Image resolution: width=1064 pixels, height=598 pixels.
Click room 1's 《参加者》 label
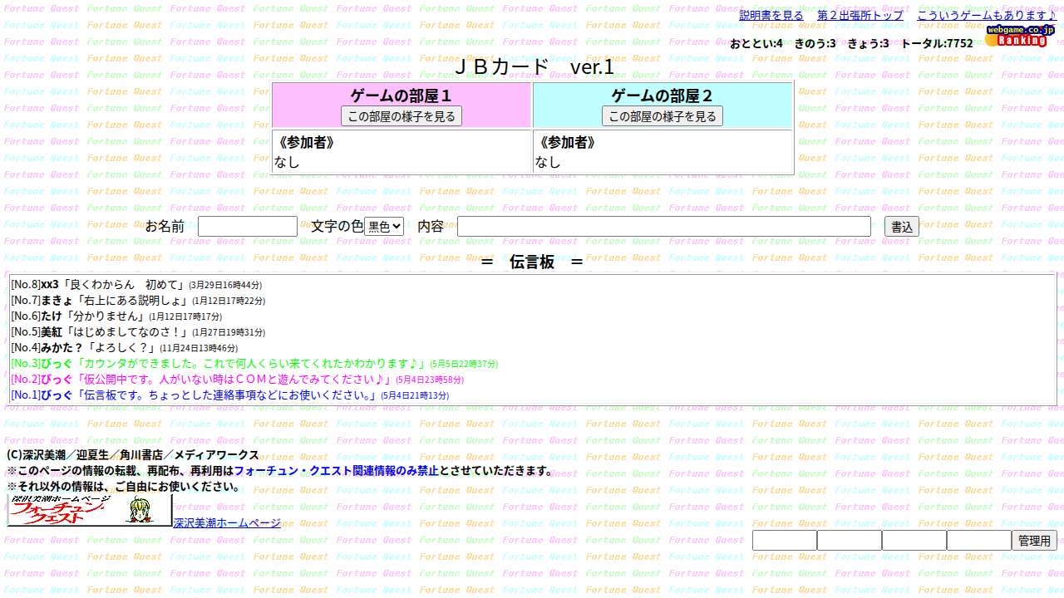(x=305, y=142)
